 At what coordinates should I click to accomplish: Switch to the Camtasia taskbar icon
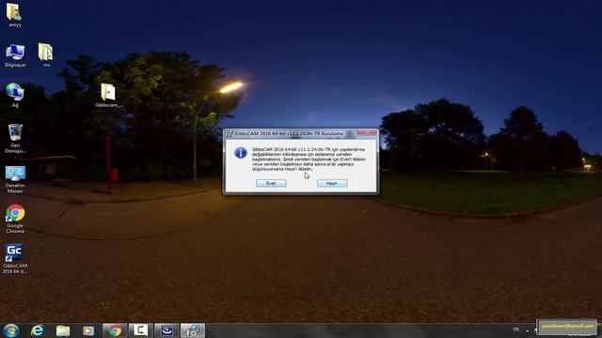click(140, 330)
